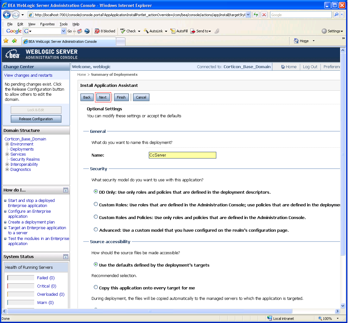Click the 8 blocked popup blocker icon
The image size is (348, 323).
(x=97, y=31)
